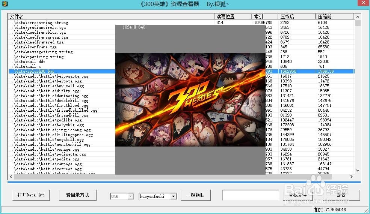370x214 pixels.
Task: Open the huoyanfashi combo box arrow
Action: click(x=174, y=196)
